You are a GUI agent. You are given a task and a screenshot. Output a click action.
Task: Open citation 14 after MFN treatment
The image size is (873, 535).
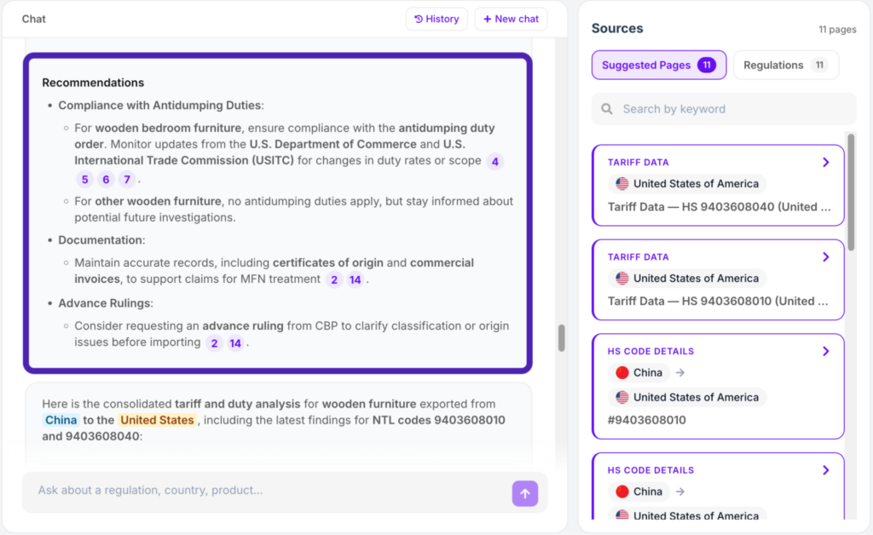pyautogui.click(x=356, y=279)
